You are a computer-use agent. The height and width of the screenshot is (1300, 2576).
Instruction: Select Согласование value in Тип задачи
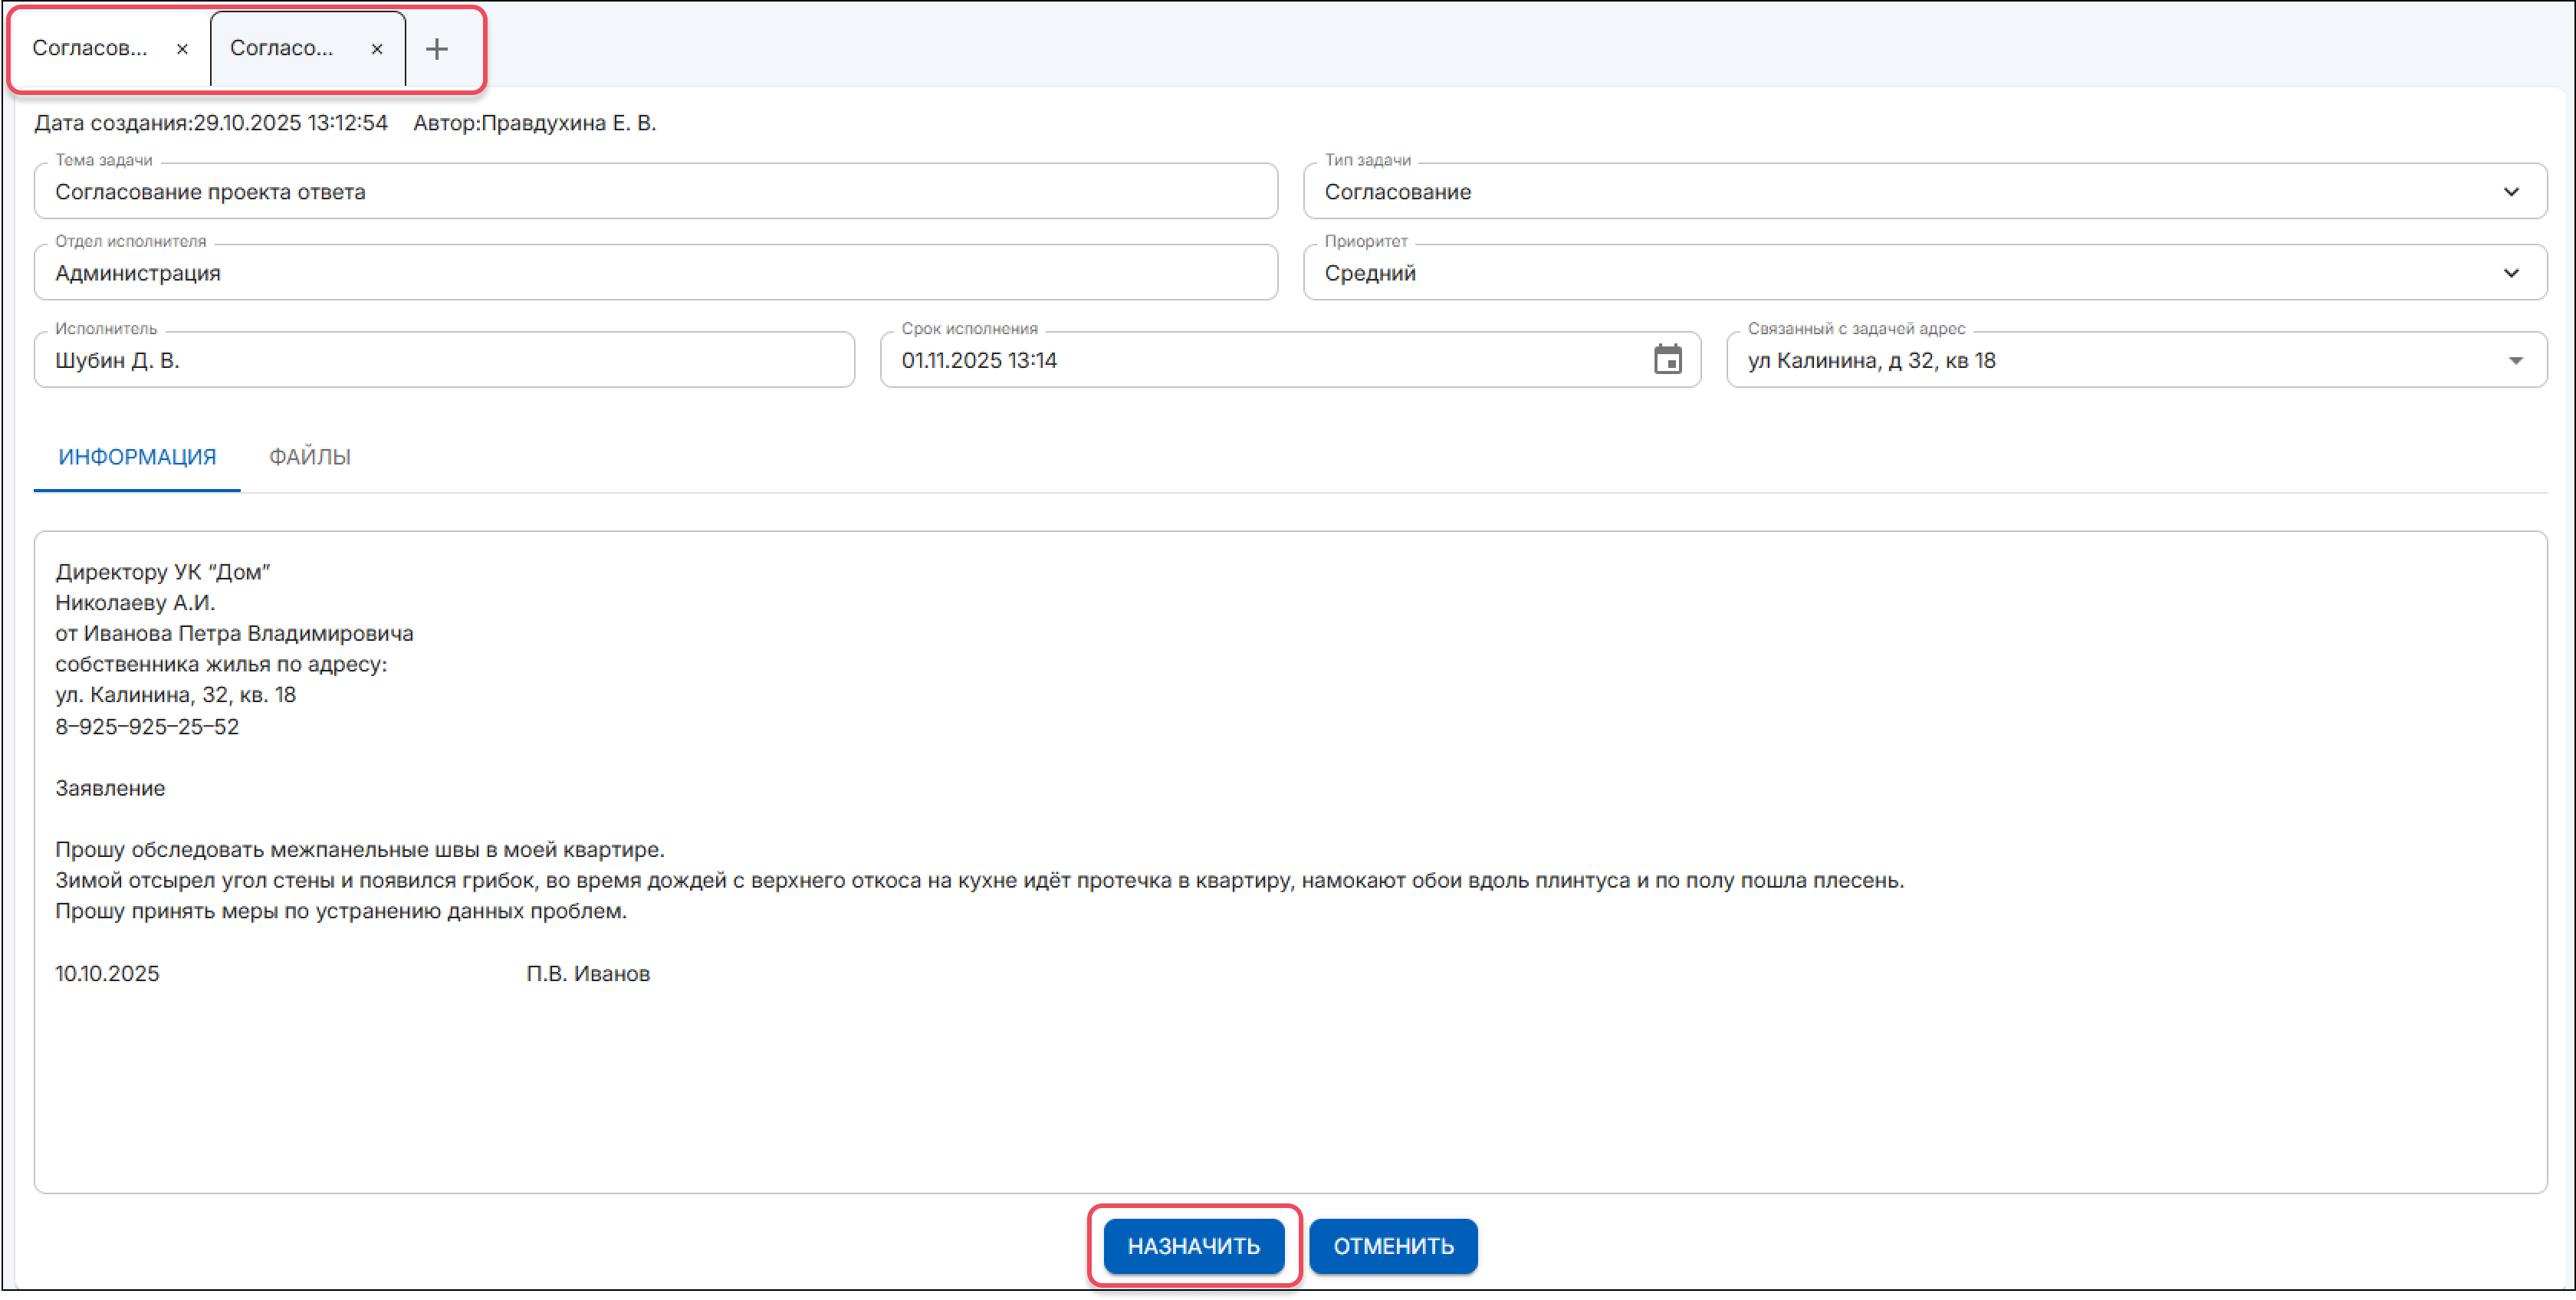(x=1397, y=192)
